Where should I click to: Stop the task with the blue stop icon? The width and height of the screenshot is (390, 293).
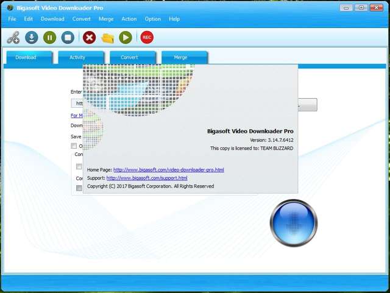coord(68,38)
